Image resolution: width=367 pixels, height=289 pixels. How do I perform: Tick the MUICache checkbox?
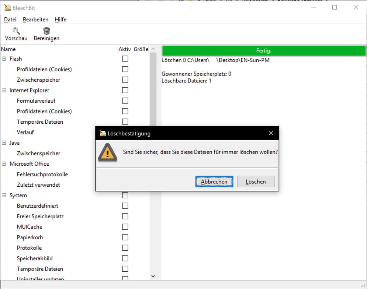click(x=125, y=227)
